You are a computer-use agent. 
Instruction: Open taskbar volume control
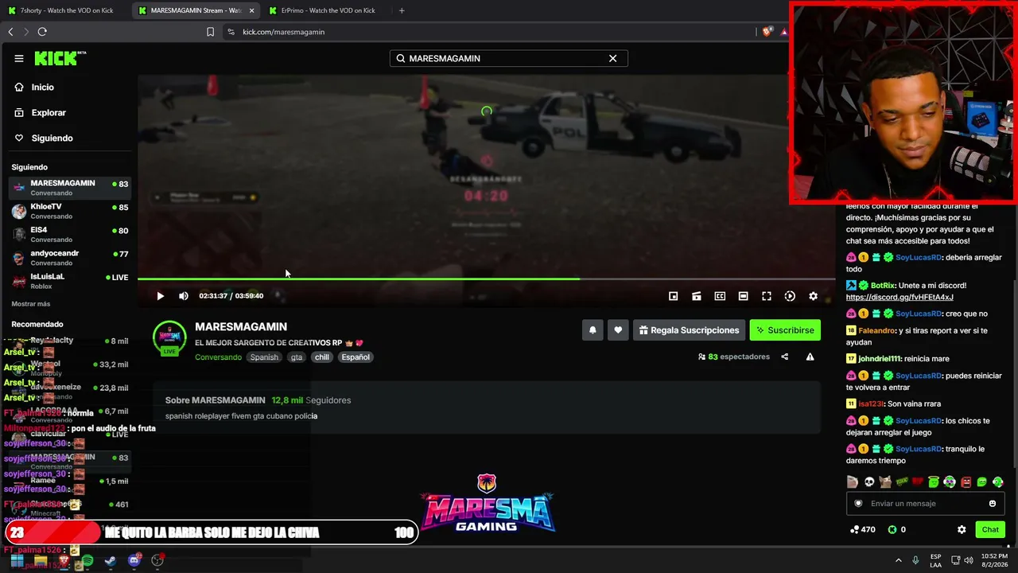tap(969, 560)
